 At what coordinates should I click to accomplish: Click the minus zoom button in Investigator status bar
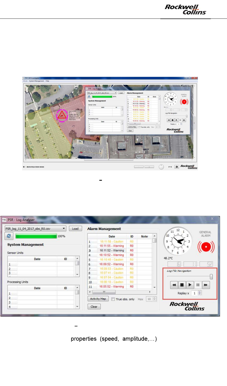click(x=139, y=167)
